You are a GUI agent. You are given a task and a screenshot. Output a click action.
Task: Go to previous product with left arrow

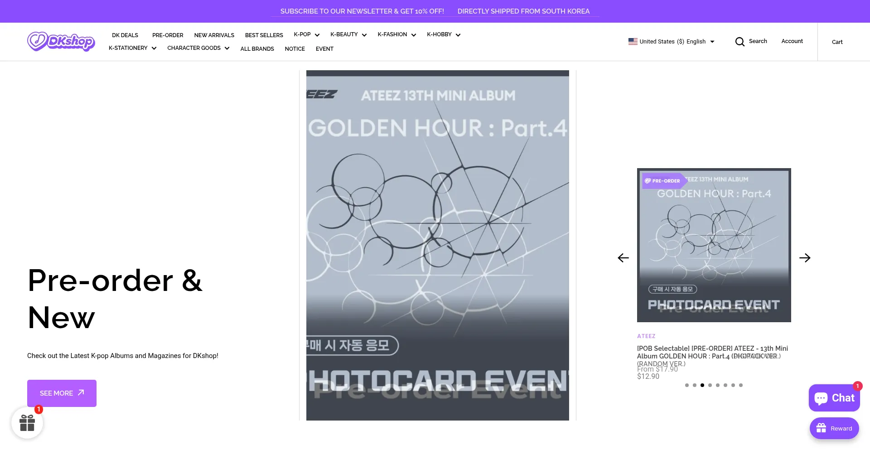623,258
